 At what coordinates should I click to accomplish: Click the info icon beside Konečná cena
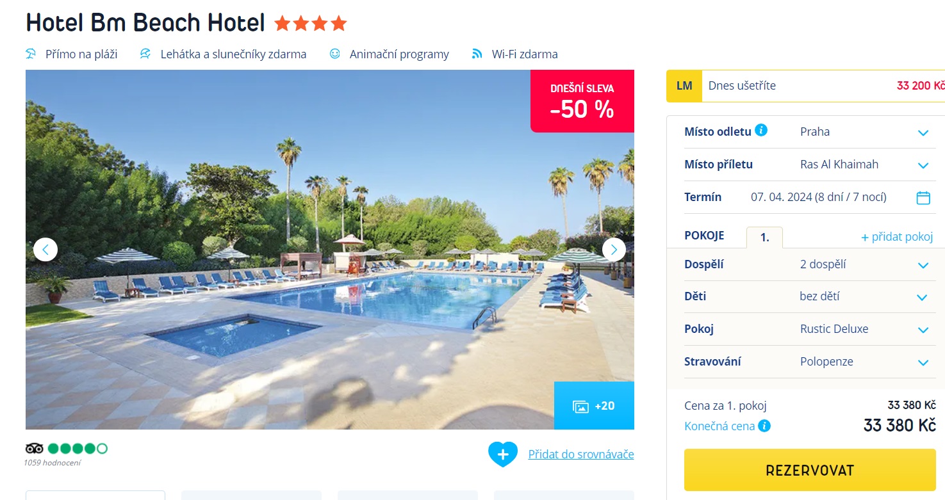[764, 426]
